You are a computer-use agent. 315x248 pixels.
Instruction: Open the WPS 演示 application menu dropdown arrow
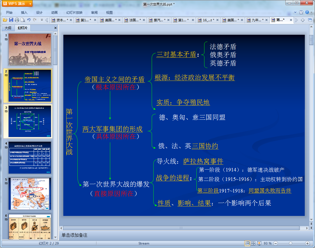click(x=30, y=4)
